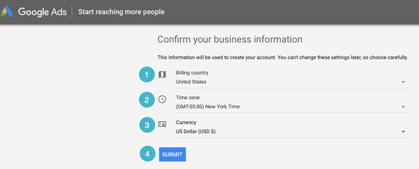
Task: Click the Billing country field label
Action: pyautogui.click(x=192, y=73)
